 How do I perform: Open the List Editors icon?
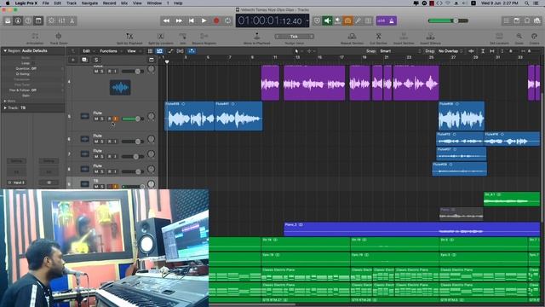pos(507,20)
